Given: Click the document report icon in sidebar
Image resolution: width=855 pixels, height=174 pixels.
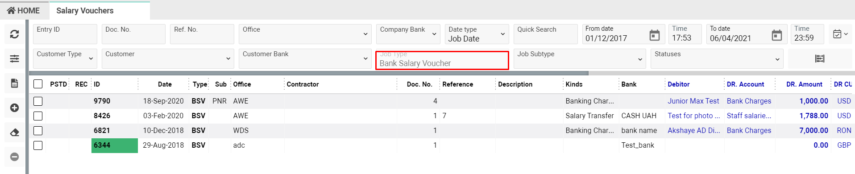Looking at the screenshot, I should (x=14, y=83).
